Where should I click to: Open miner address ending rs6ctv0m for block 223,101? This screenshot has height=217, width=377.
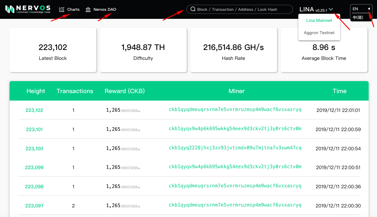[235, 129]
